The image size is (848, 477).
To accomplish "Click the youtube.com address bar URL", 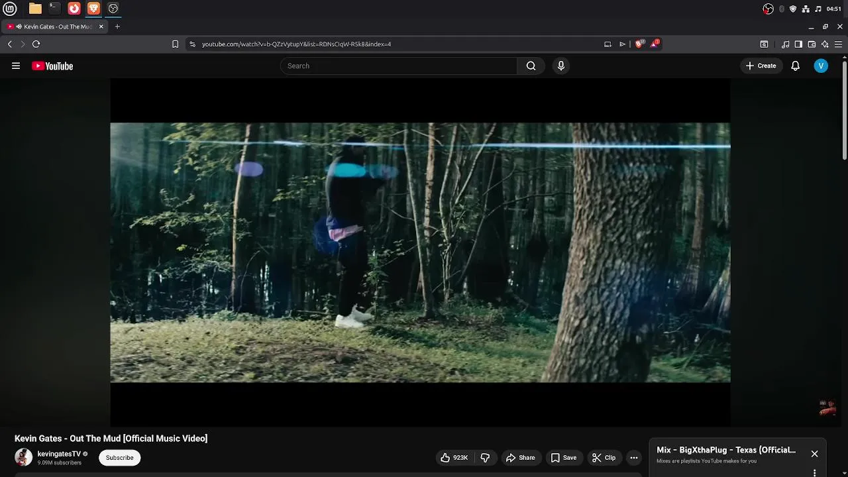I will click(296, 44).
